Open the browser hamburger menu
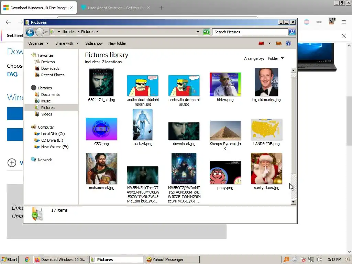Image resolution: width=352 pixels, height=264 pixels. [x=344, y=22]
